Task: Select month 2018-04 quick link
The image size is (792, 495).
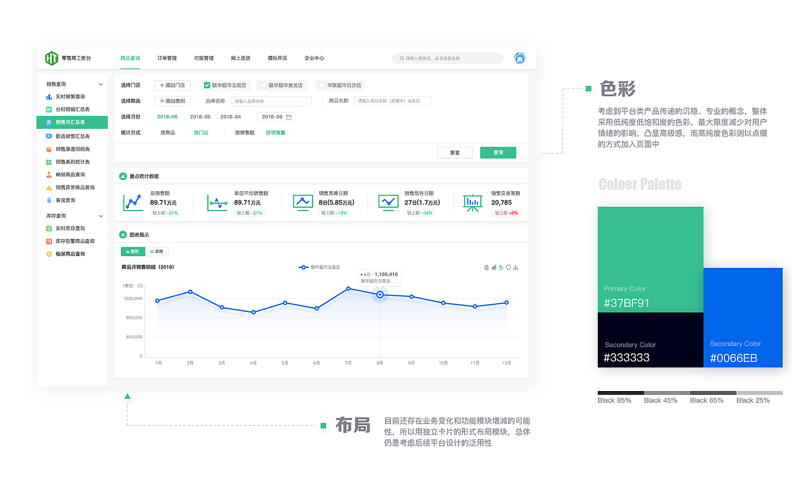Action: pyautogui.click(x=231, y=117)
